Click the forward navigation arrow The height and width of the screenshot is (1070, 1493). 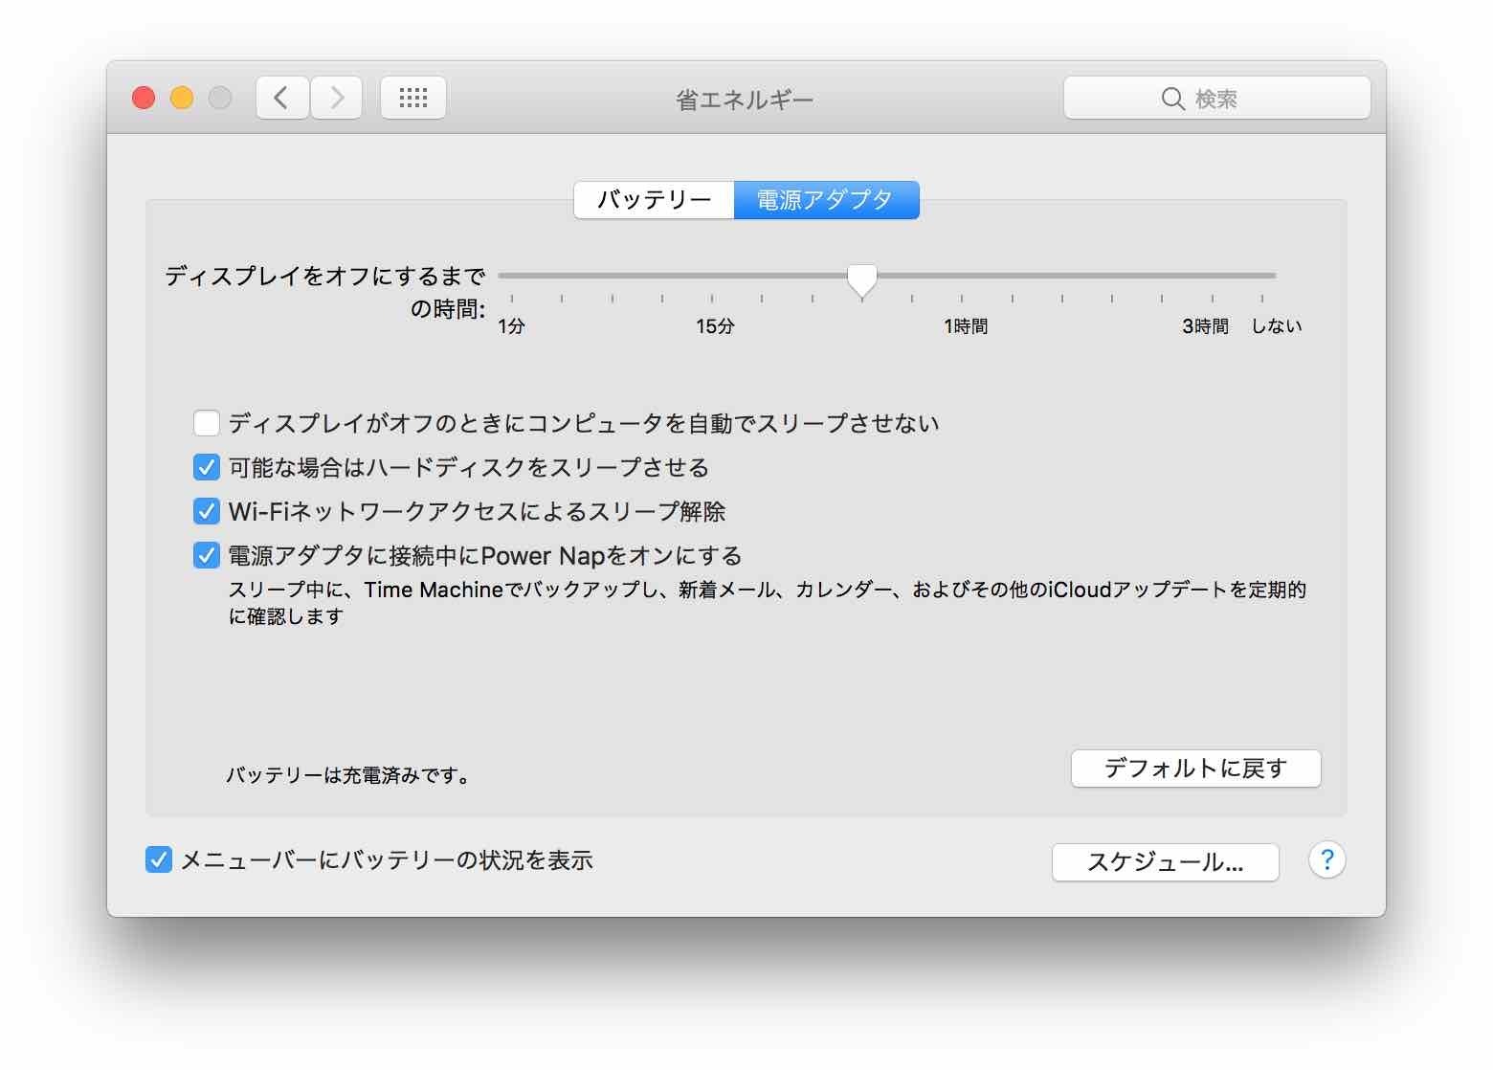tap(337, 98)
